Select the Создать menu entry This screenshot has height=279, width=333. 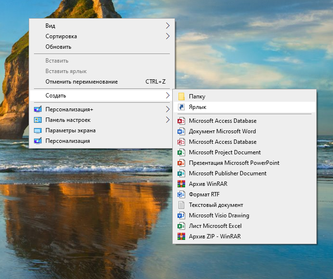(x=55, y=96)
